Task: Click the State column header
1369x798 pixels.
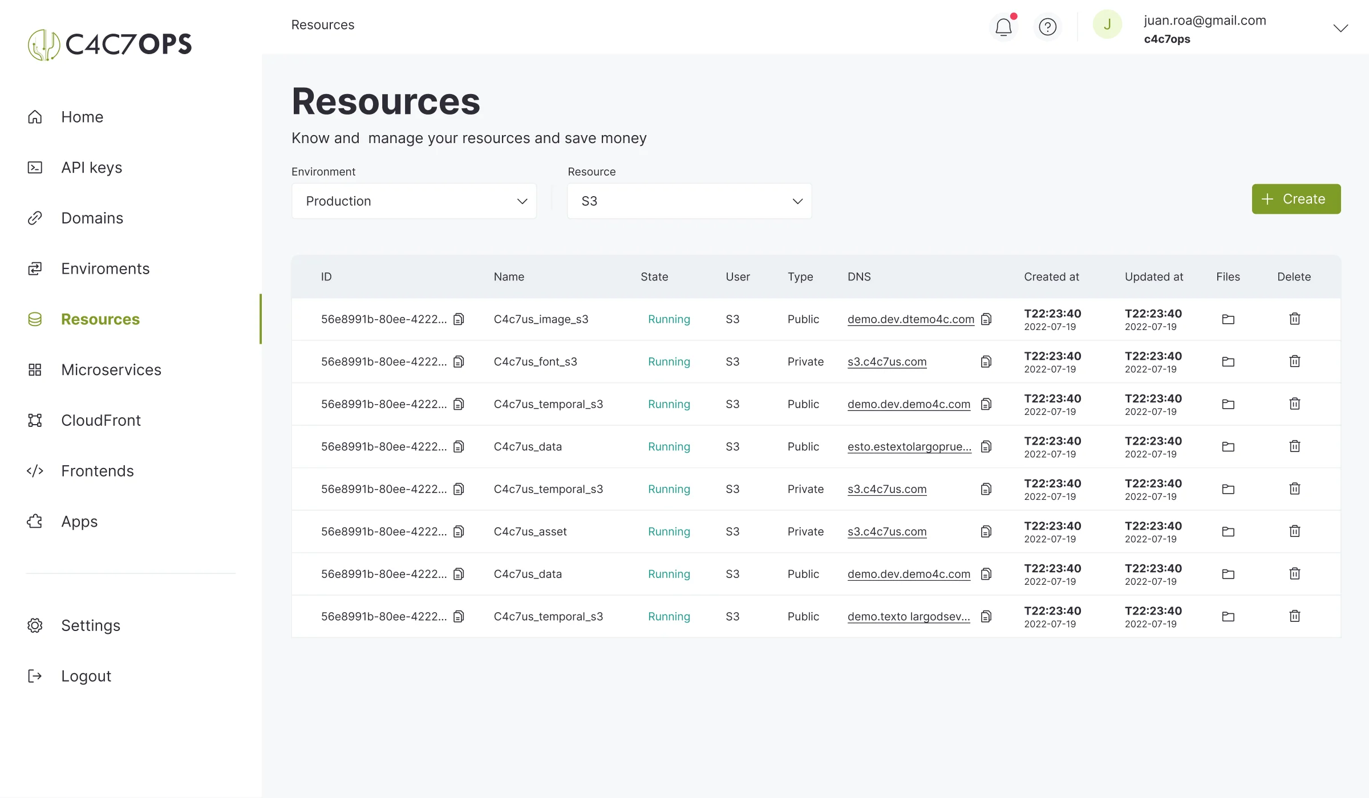Action: click(654, 276)
